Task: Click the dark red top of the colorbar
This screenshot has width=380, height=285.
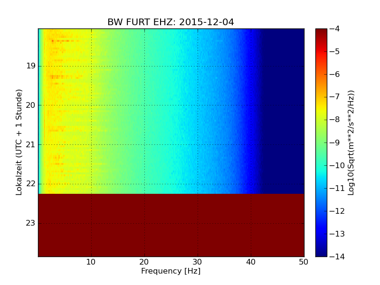Action: pyautogui.click(x=321, y=33)
